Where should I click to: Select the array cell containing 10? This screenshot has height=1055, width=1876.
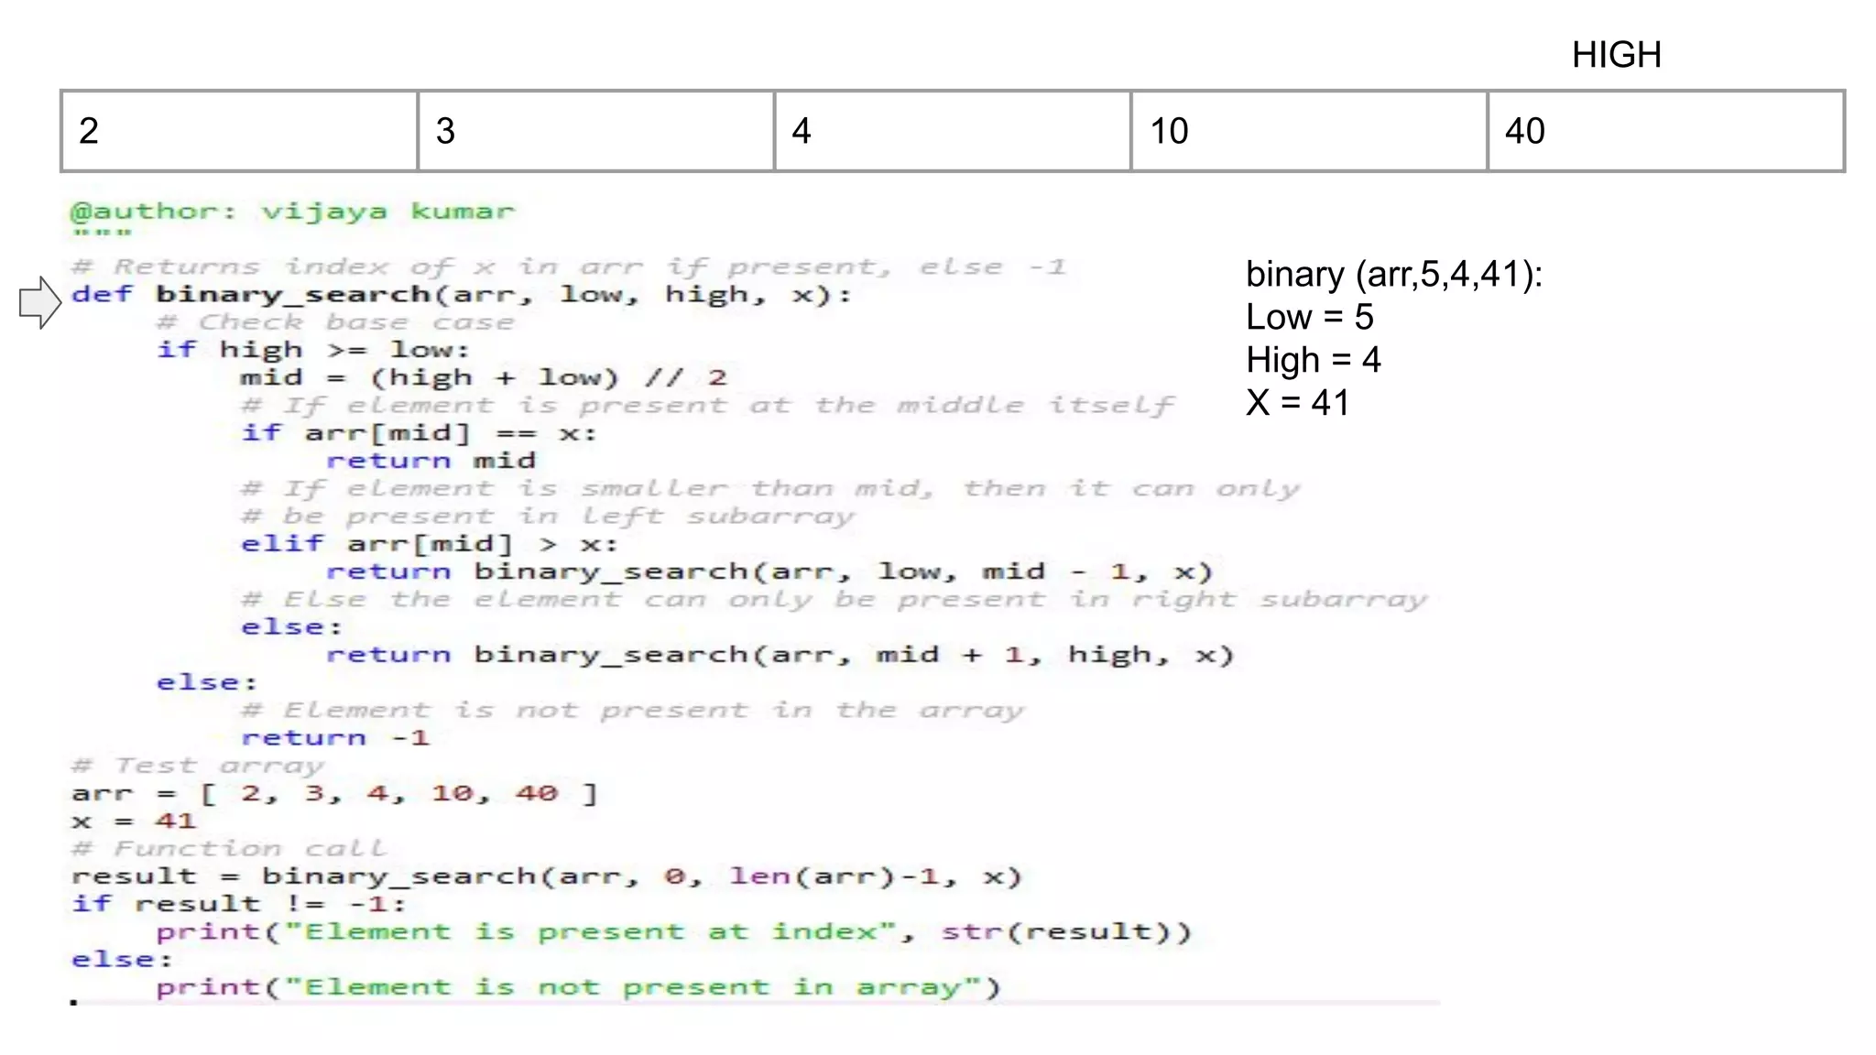click(x=1308, y=131)
